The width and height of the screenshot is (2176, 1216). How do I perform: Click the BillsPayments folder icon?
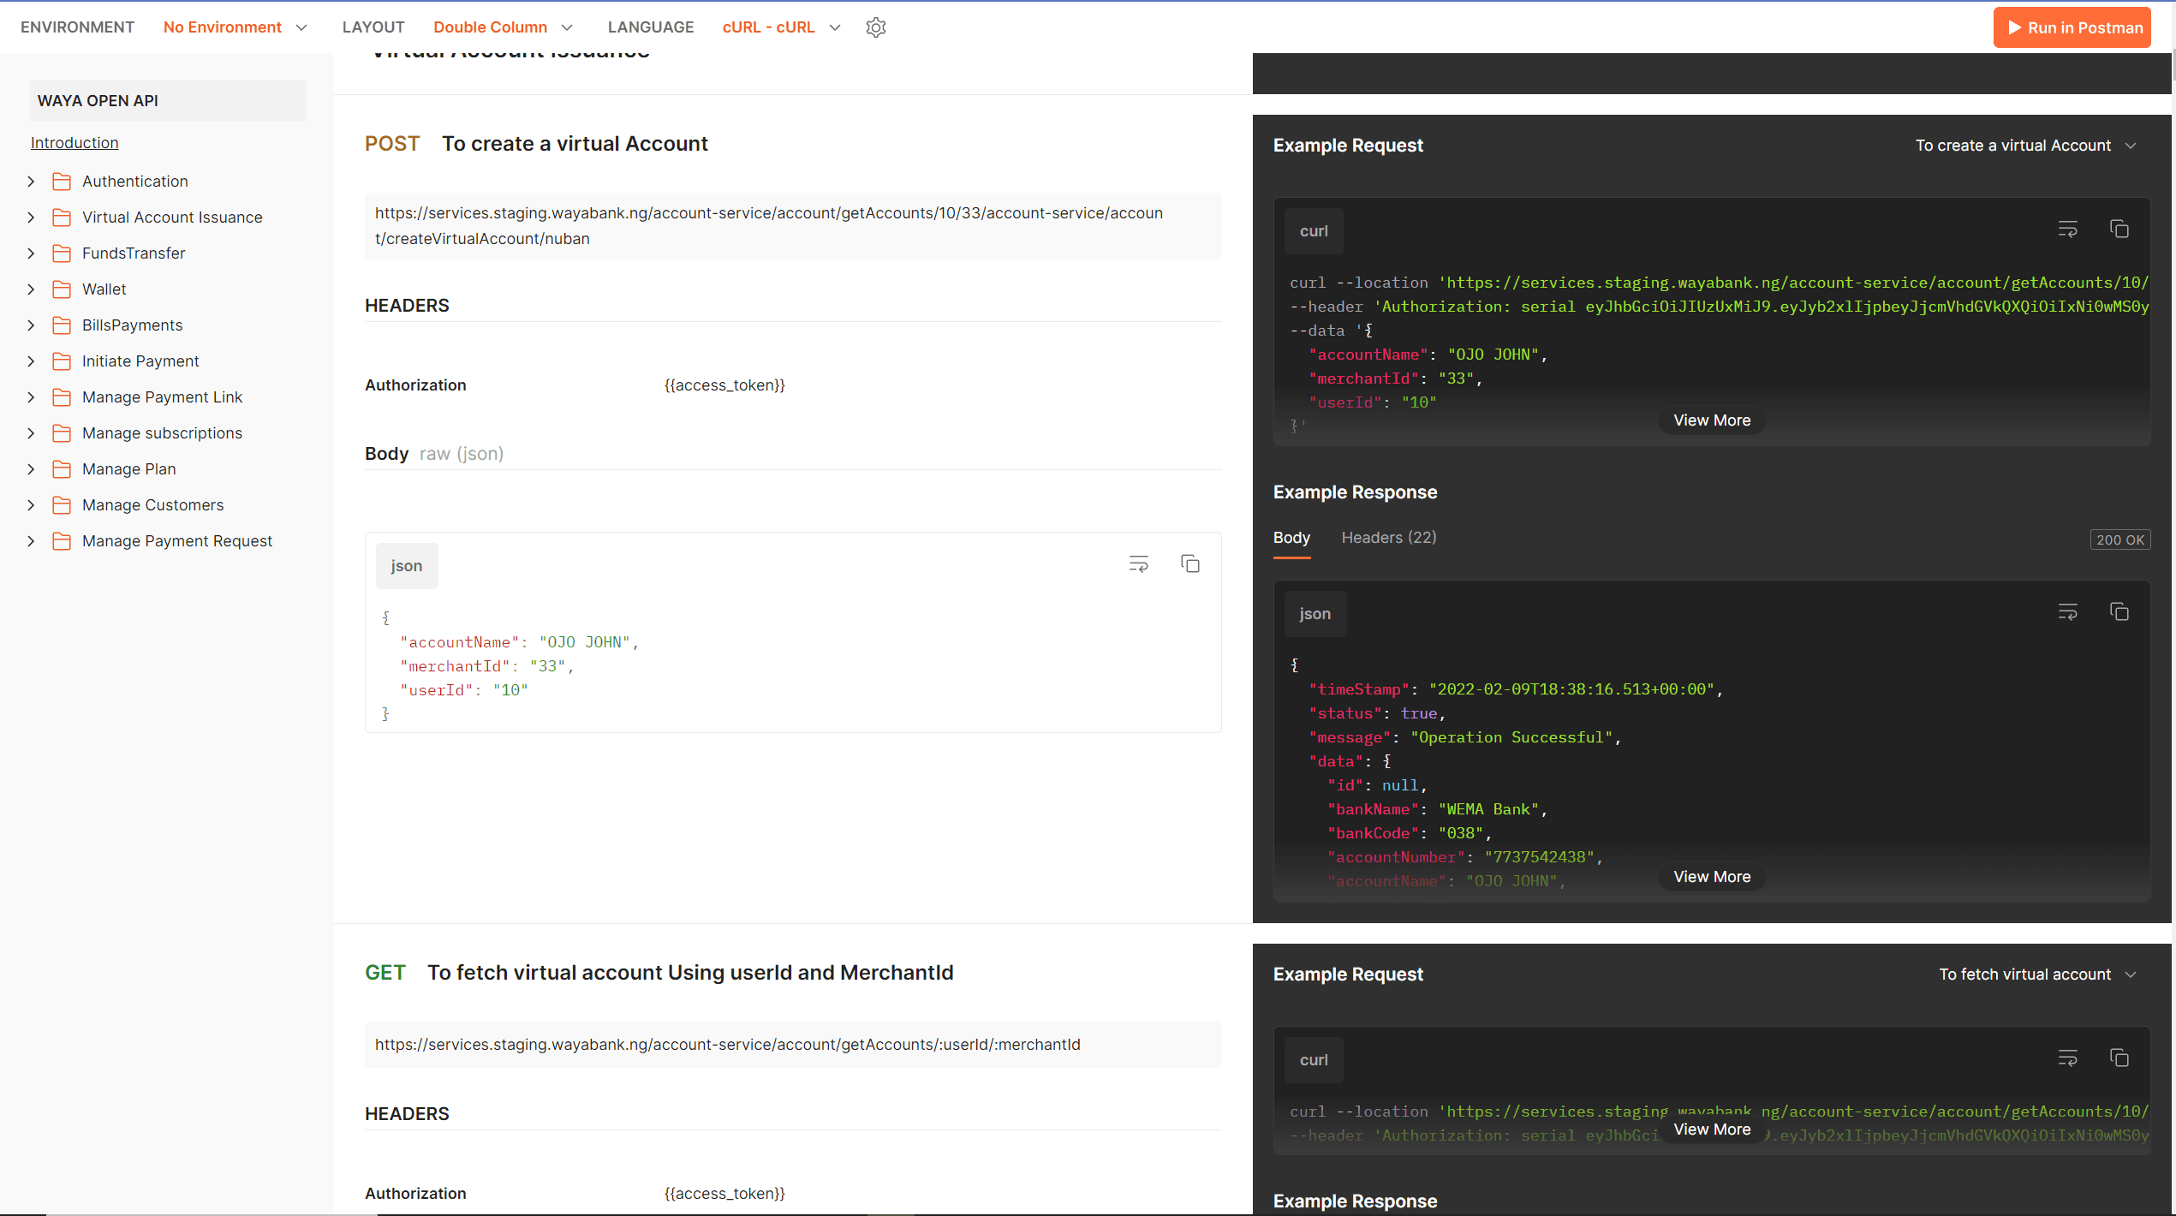(62, 325)
